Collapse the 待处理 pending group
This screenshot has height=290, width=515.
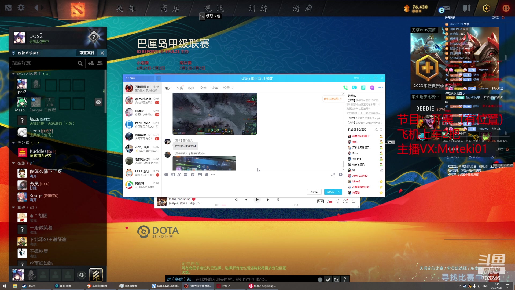click(13, 143)
